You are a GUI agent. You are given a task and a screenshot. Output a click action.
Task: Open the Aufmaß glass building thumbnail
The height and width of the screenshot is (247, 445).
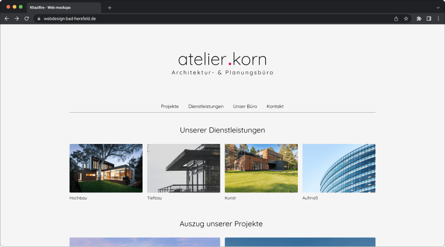[x=339, y=168]
